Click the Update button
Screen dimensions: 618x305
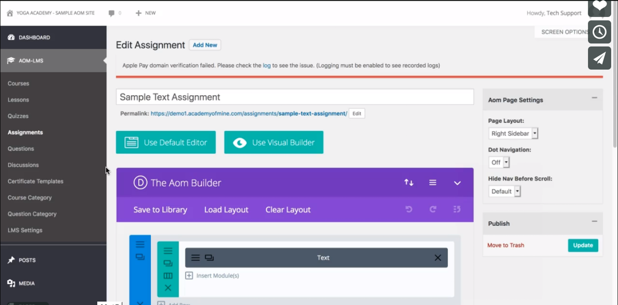(583, 245)
